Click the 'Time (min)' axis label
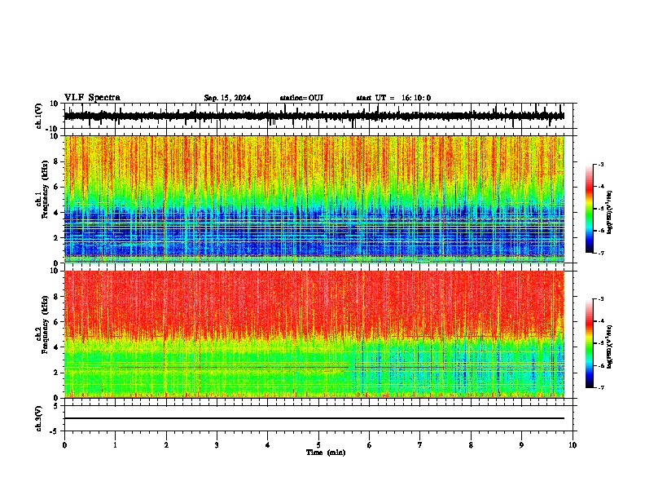The height and width of the screenshot is (499, 645). coord(326,453)
